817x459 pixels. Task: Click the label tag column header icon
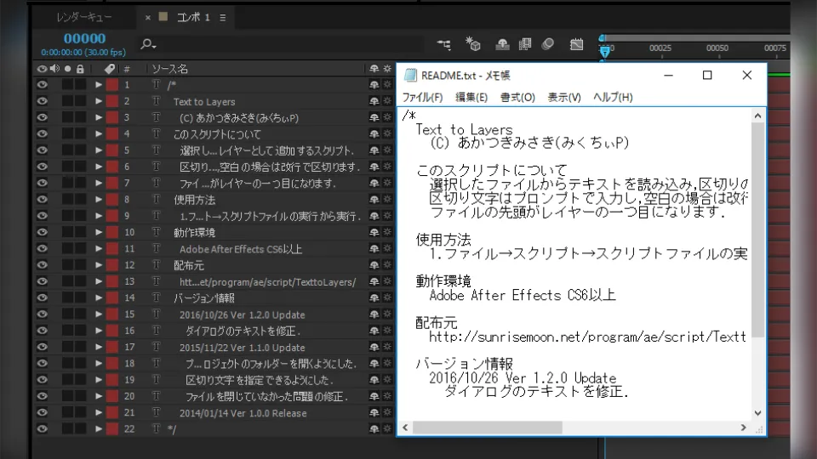pyautogui.click(x=110, y=69)
